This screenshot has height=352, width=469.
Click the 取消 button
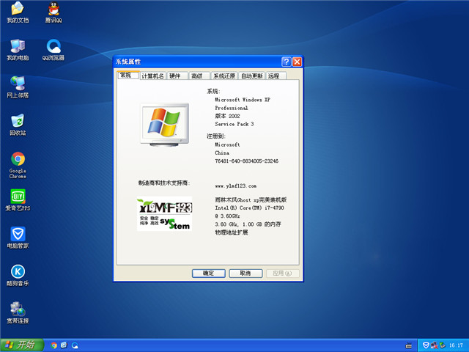pos(245,274)
